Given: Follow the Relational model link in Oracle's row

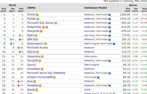Looking at the screenshot, I should point(89,15).
